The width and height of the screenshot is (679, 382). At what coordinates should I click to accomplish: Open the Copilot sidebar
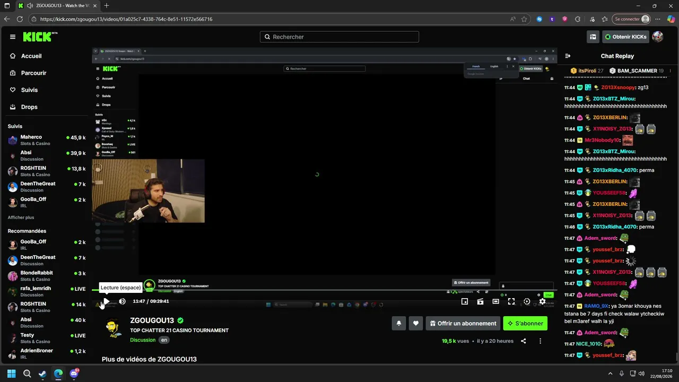(671, 19)
